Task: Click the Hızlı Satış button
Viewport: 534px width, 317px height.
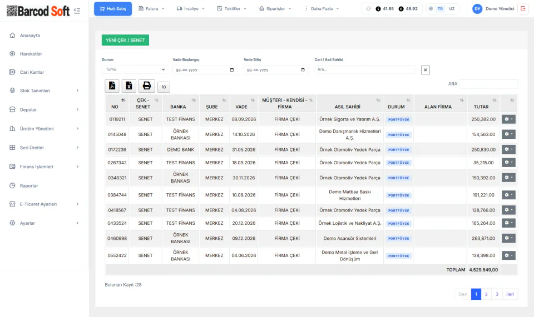Action: [113, 9]
